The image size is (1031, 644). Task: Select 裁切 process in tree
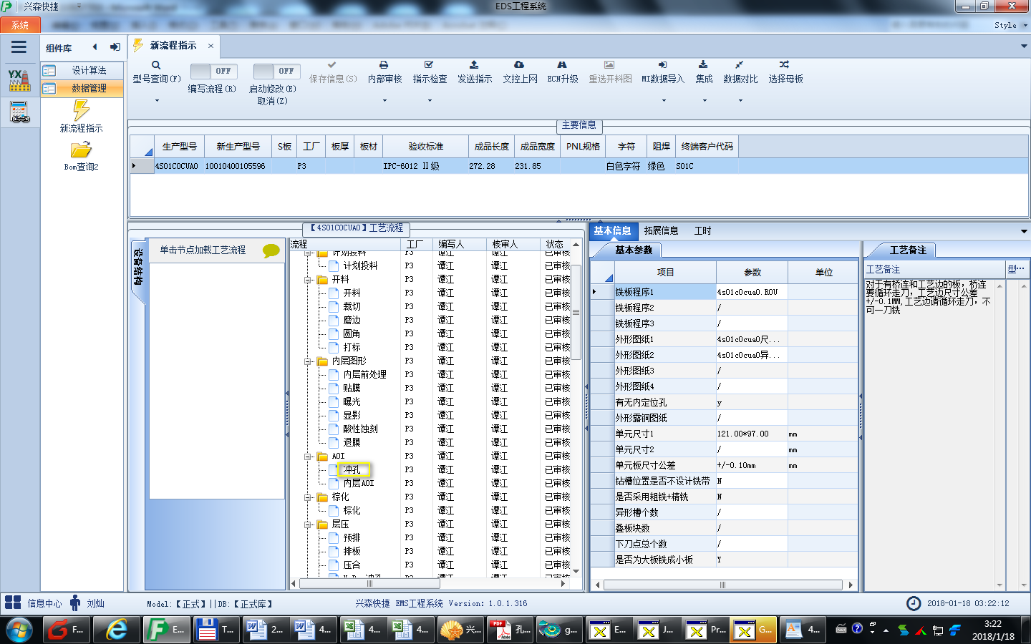point(352,306)
